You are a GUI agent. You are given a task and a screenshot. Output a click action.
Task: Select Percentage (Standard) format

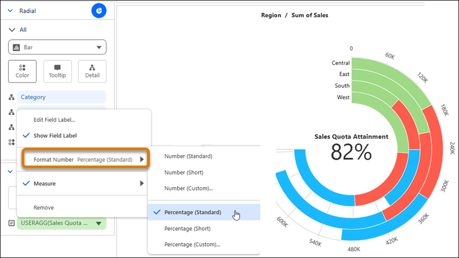tap(204, 212)
